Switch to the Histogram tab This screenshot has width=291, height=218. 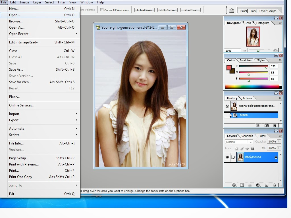[263, 23]
